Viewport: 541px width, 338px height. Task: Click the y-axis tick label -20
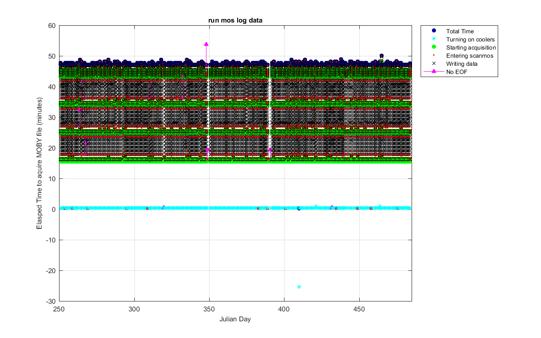(x=51, y=271)
